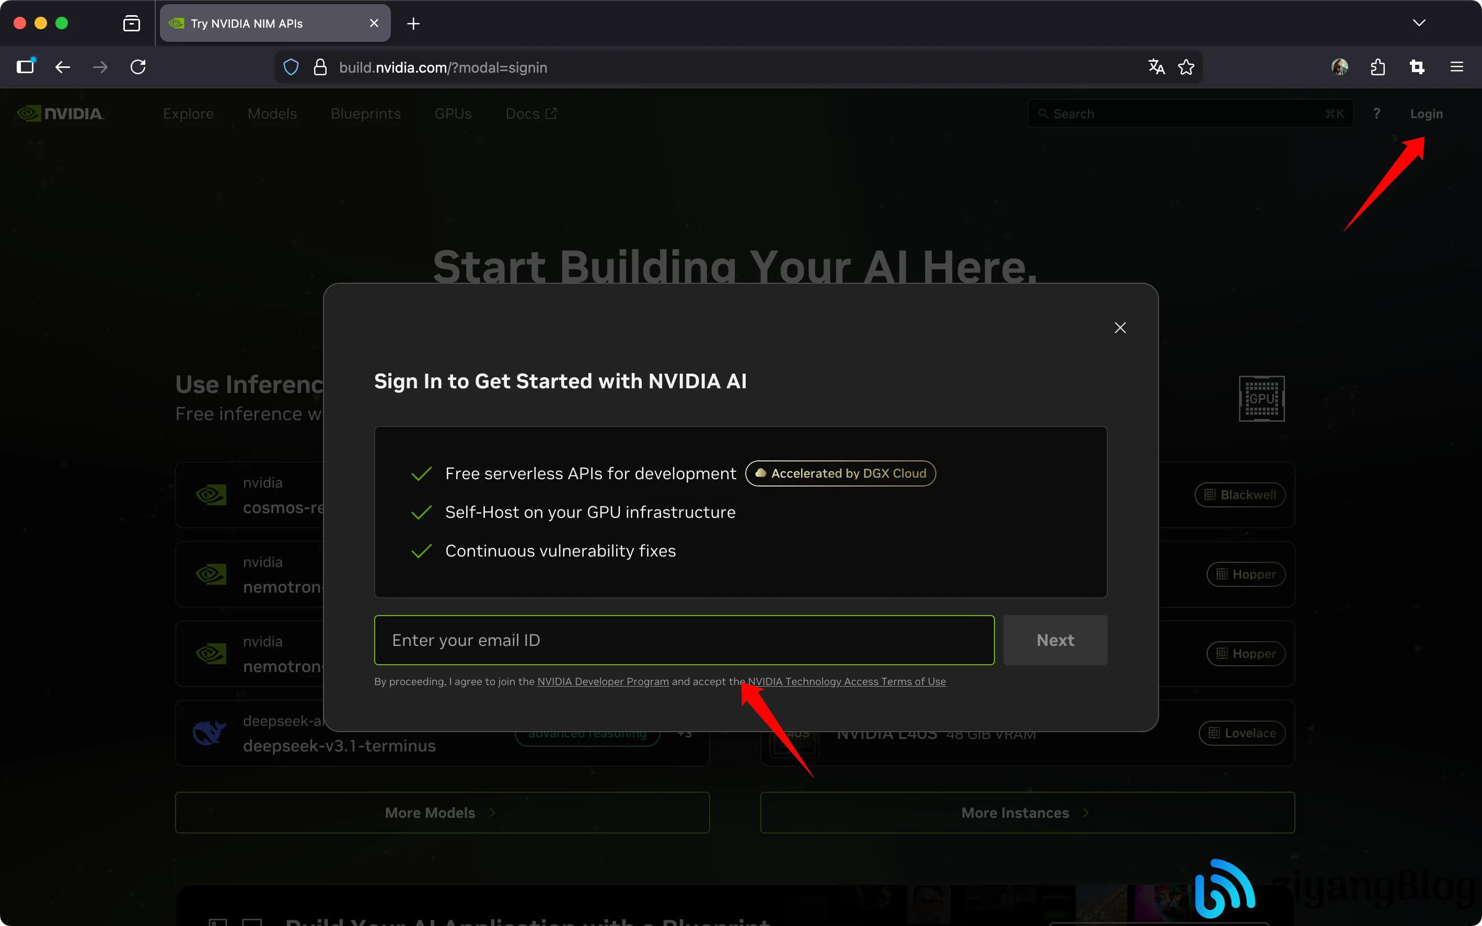Screen dimensions: 1482x926
Task: Click the screenshot crop icon in toolbar
Action: click(x=1417, y=67)
